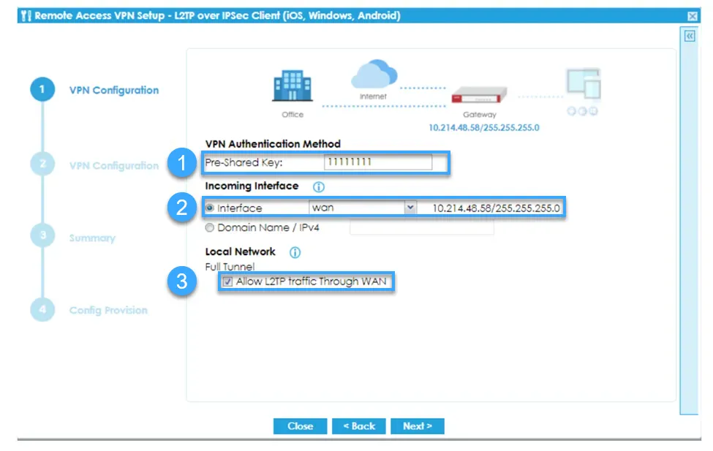Viewport: 713px width, 451px height.
Task: Click the Internet cloud icon
Action: [373, 75]
